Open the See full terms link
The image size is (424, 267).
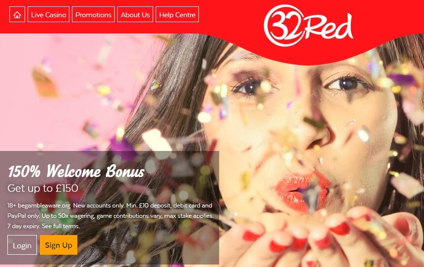tap(61, 226)
